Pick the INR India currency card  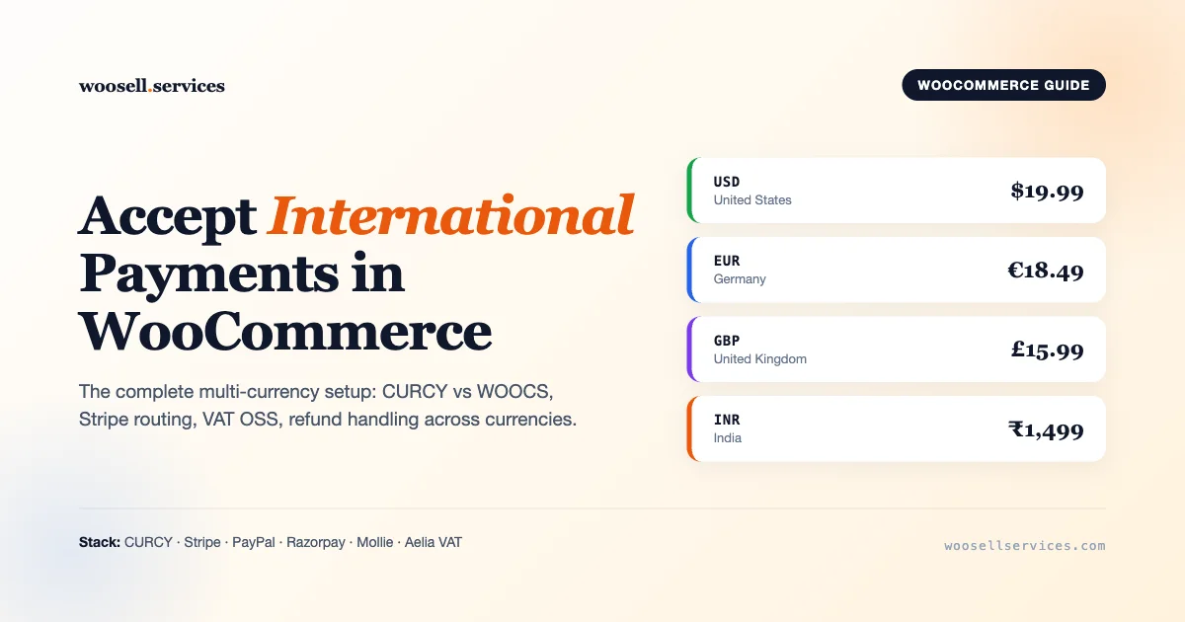(x=895, y=428)
